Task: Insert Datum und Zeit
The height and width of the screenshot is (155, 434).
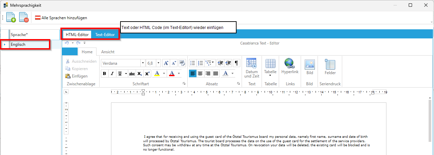Action: click(252, 68)
